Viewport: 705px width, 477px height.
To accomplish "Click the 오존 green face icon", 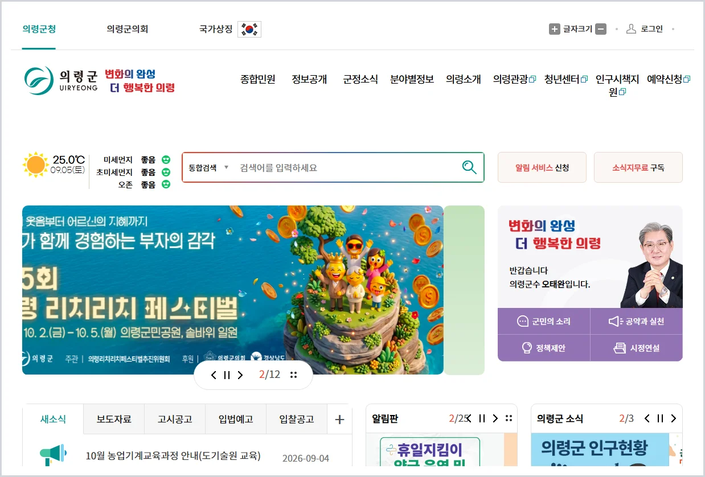I will click(166, 184).
